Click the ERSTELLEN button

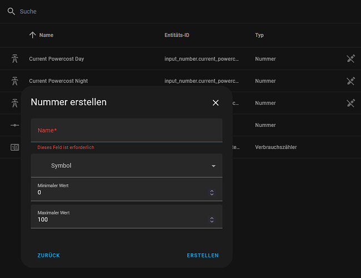click(x=203, y=255)
